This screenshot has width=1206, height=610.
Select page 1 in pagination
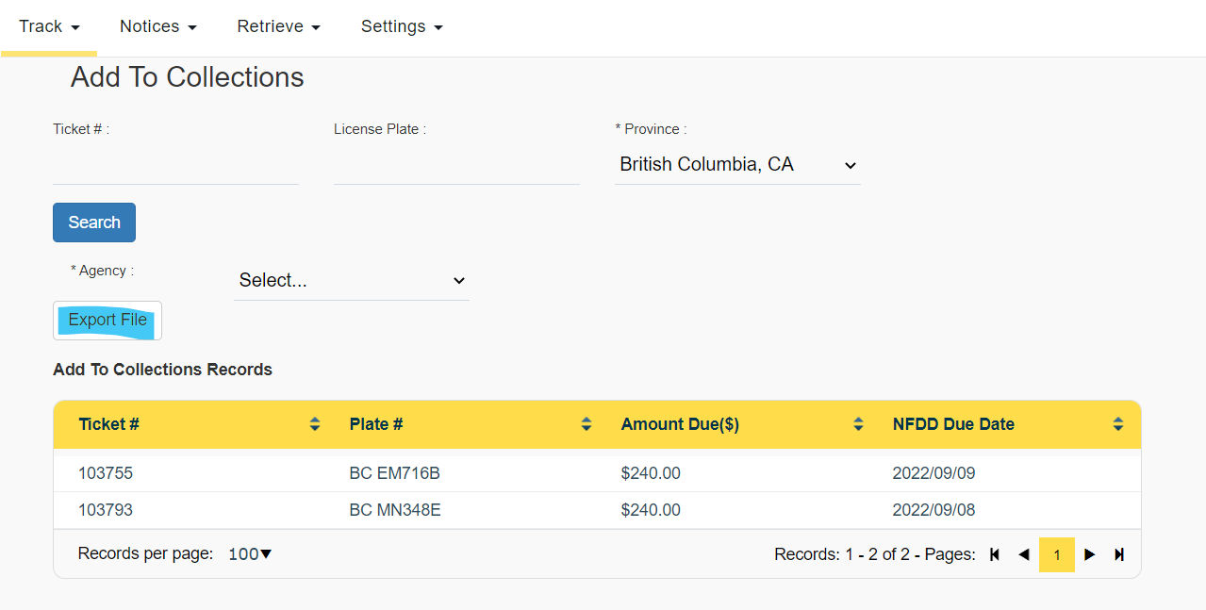(x=1057, y=554)
